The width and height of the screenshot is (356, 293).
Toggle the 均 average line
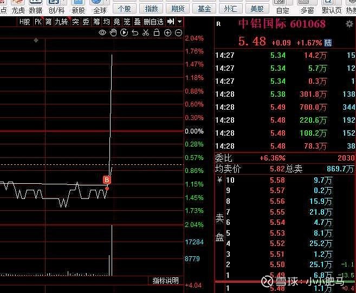106,22
